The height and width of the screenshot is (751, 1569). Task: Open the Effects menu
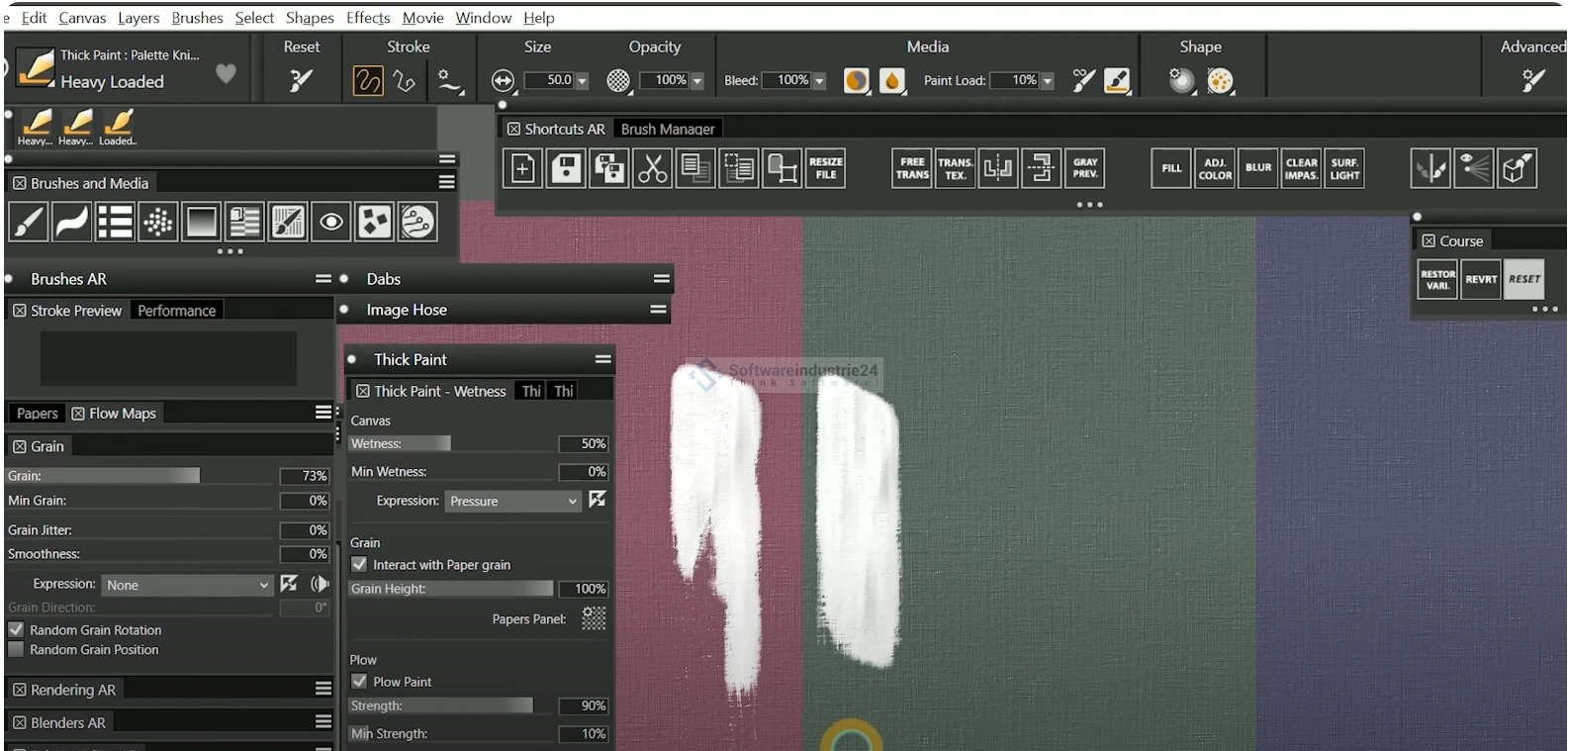pos(368,18)
